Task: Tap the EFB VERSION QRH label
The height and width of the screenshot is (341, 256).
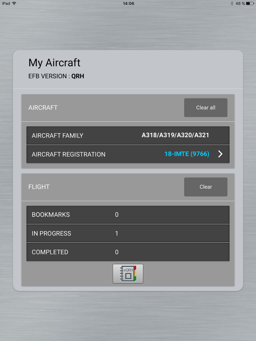Action: pyautogui.click(x=56, y=76)
